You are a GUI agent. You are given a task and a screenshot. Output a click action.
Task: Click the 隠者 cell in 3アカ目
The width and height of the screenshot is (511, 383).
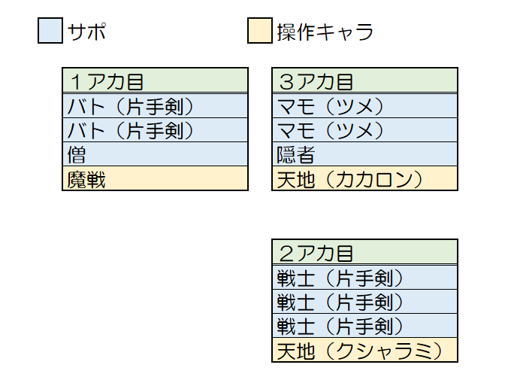point(364,155)
